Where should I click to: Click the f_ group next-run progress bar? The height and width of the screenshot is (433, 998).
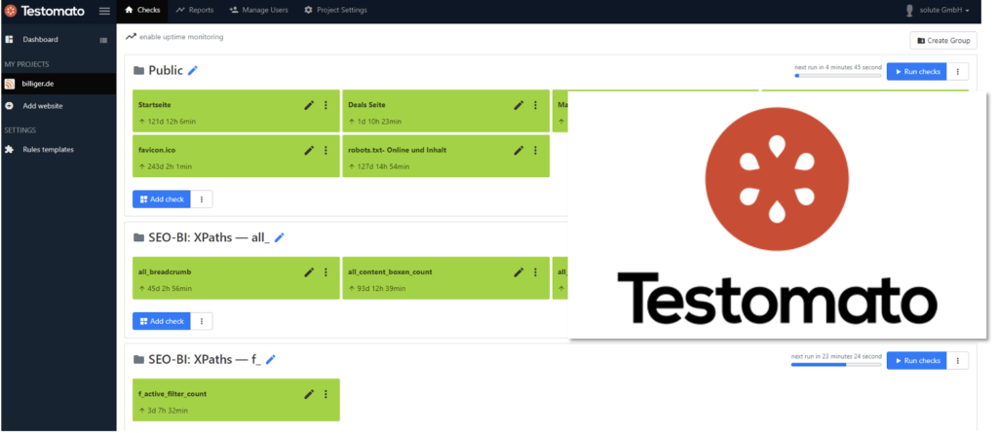(836, 364)
